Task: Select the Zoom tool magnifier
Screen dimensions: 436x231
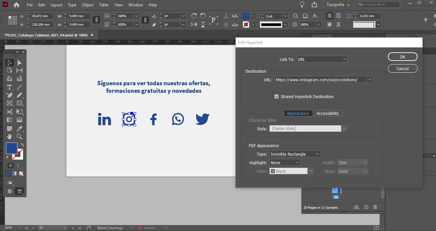Action: 19,136
